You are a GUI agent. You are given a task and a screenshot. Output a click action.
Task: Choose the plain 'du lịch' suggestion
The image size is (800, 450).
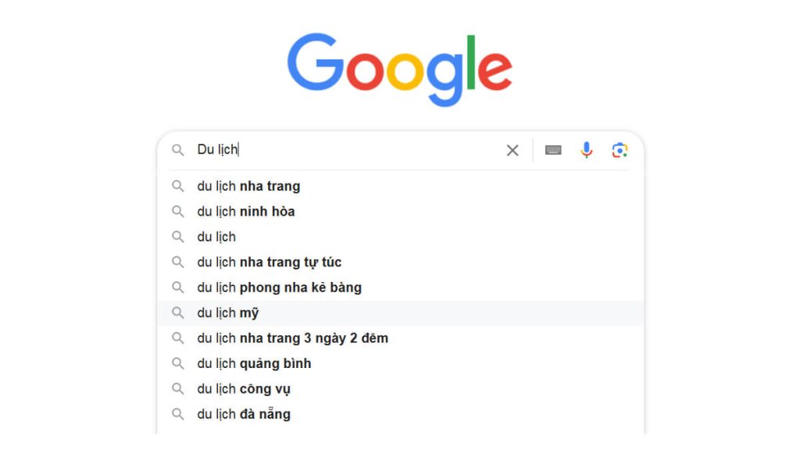[216, 237]
